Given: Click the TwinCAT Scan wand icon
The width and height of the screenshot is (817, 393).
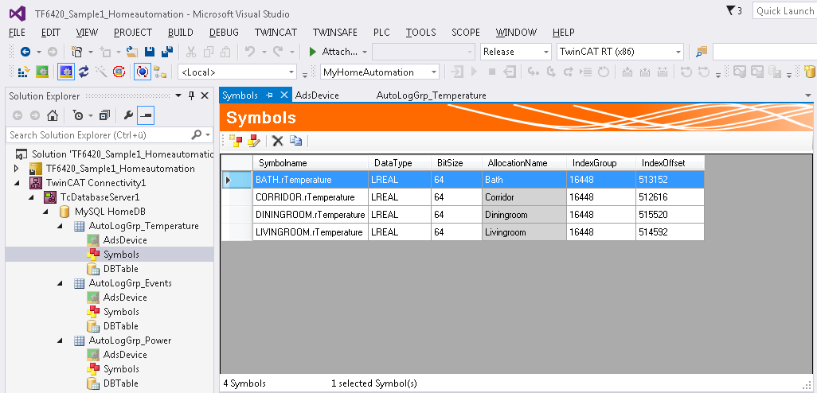Looking at the screenshot, I should (101, 72).
